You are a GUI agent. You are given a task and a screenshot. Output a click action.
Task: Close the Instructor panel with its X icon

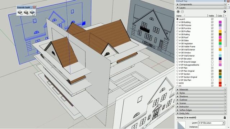coord(225,107)
